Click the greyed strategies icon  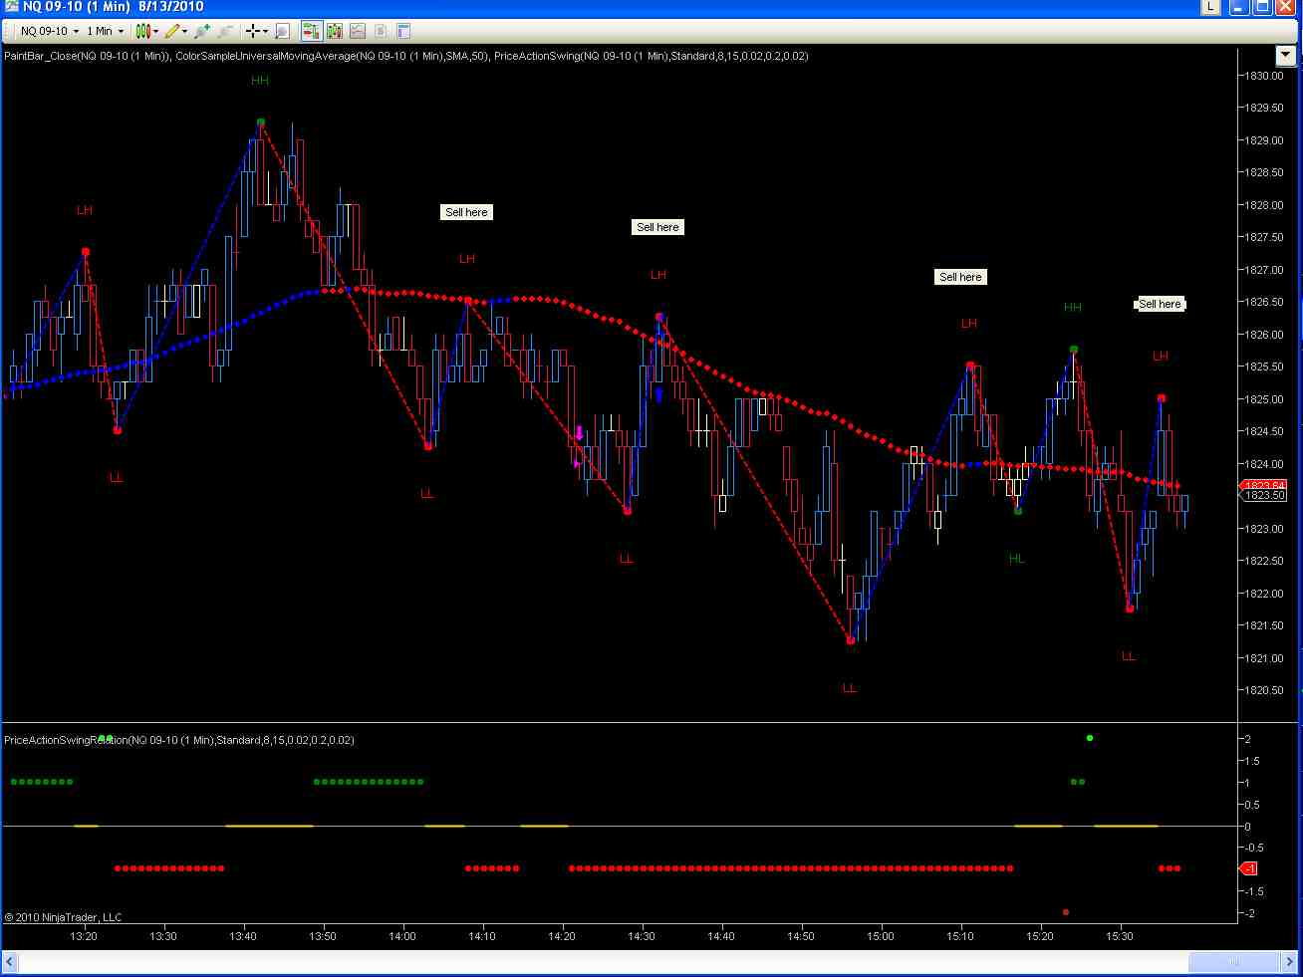coord(380,31)
